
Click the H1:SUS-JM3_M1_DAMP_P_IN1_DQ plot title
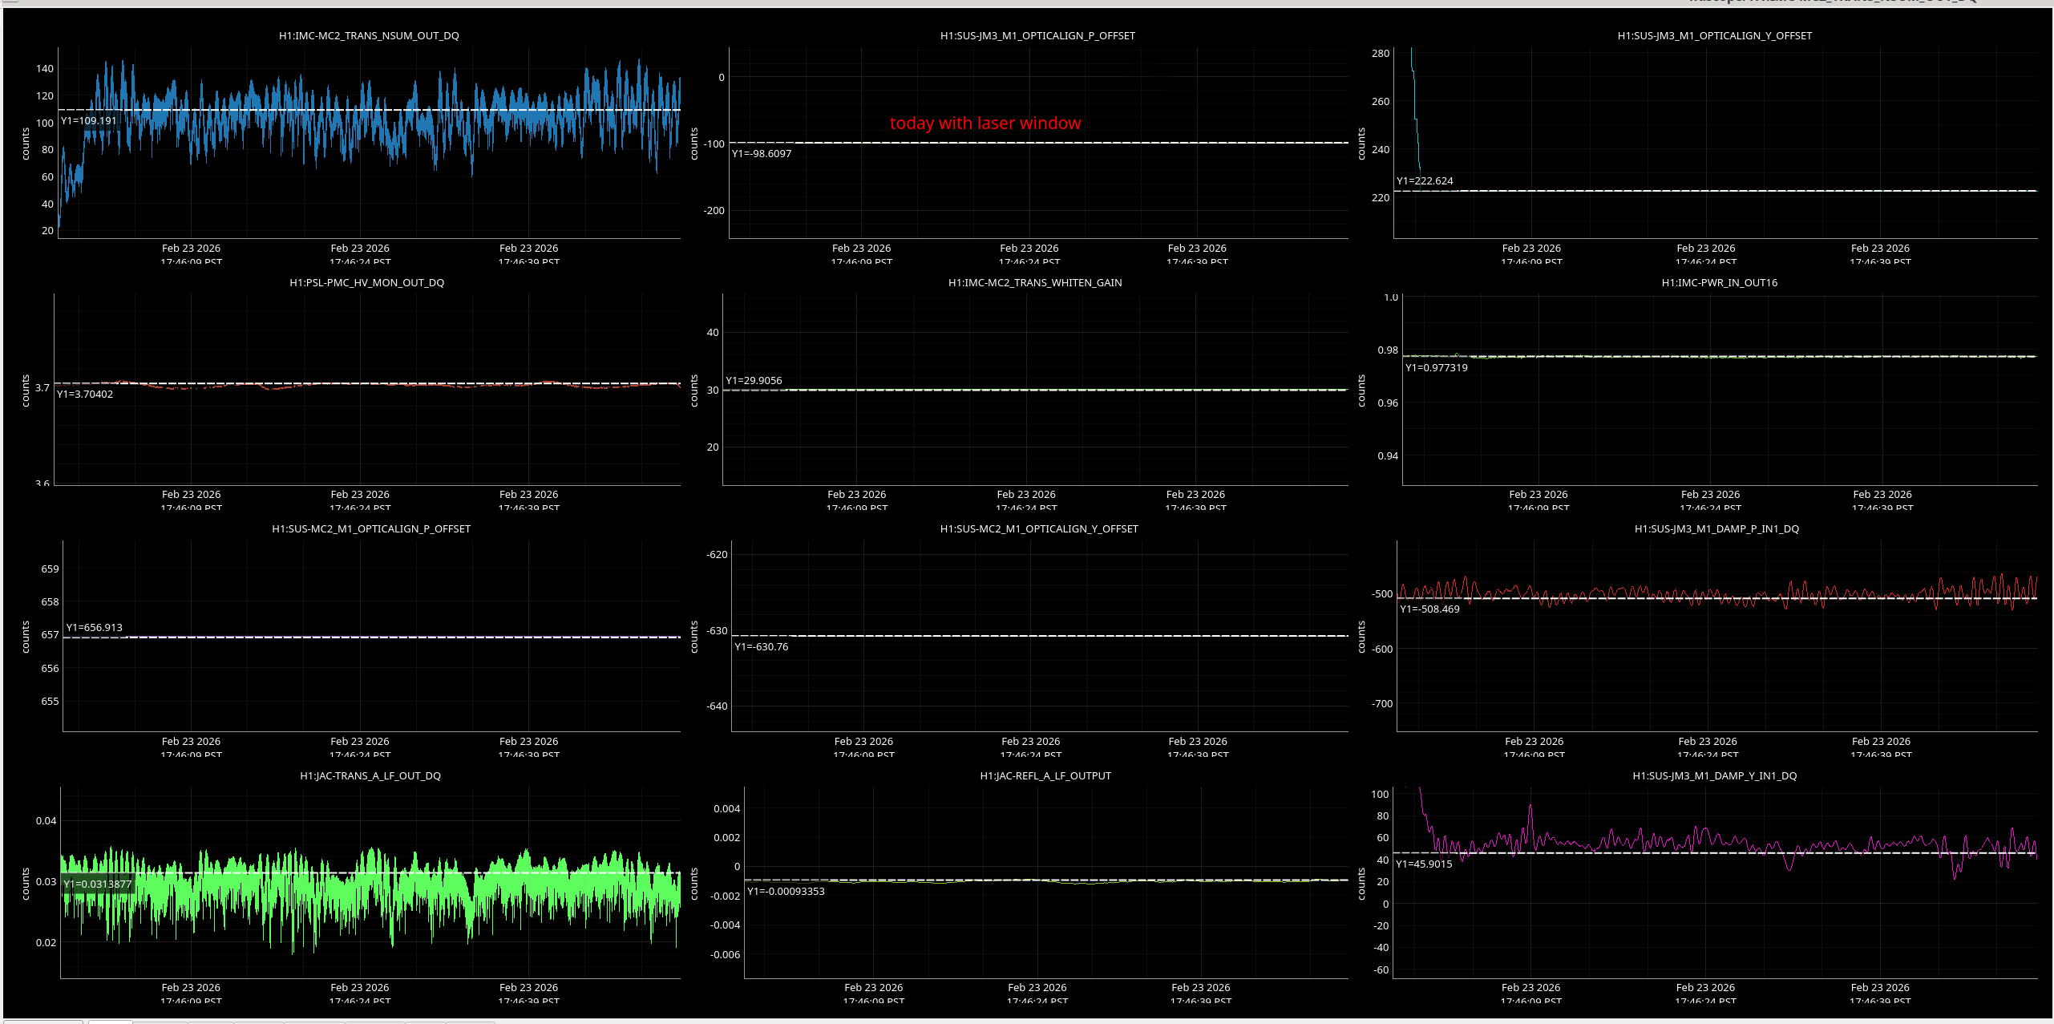[1716, 529]
